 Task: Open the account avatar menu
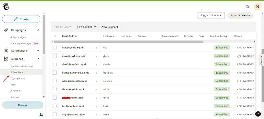coord(258,7)
